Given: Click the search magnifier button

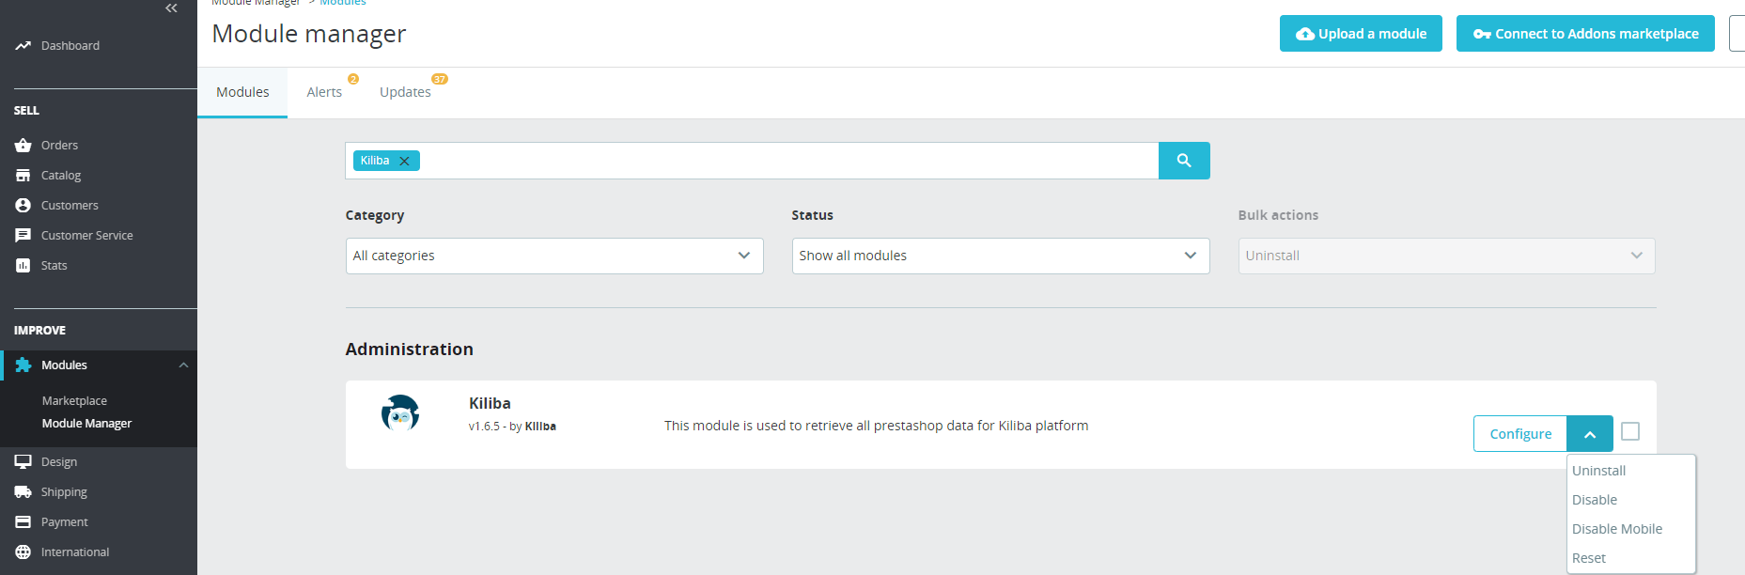Looking at the screenshot, I should (x=1184, y=161).
